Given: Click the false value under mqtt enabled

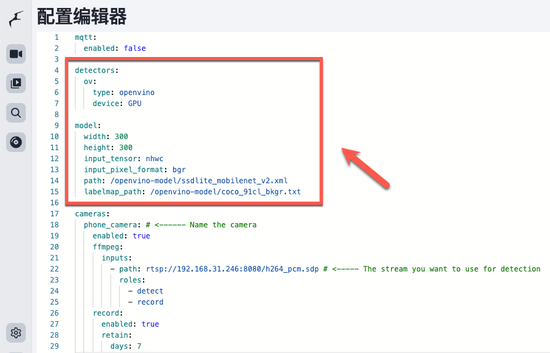Looking at the screenshot, I should 134,48.
